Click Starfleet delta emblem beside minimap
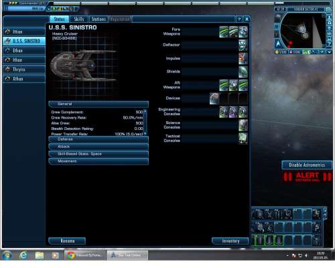The image size is (335, 268). [278, 44]
